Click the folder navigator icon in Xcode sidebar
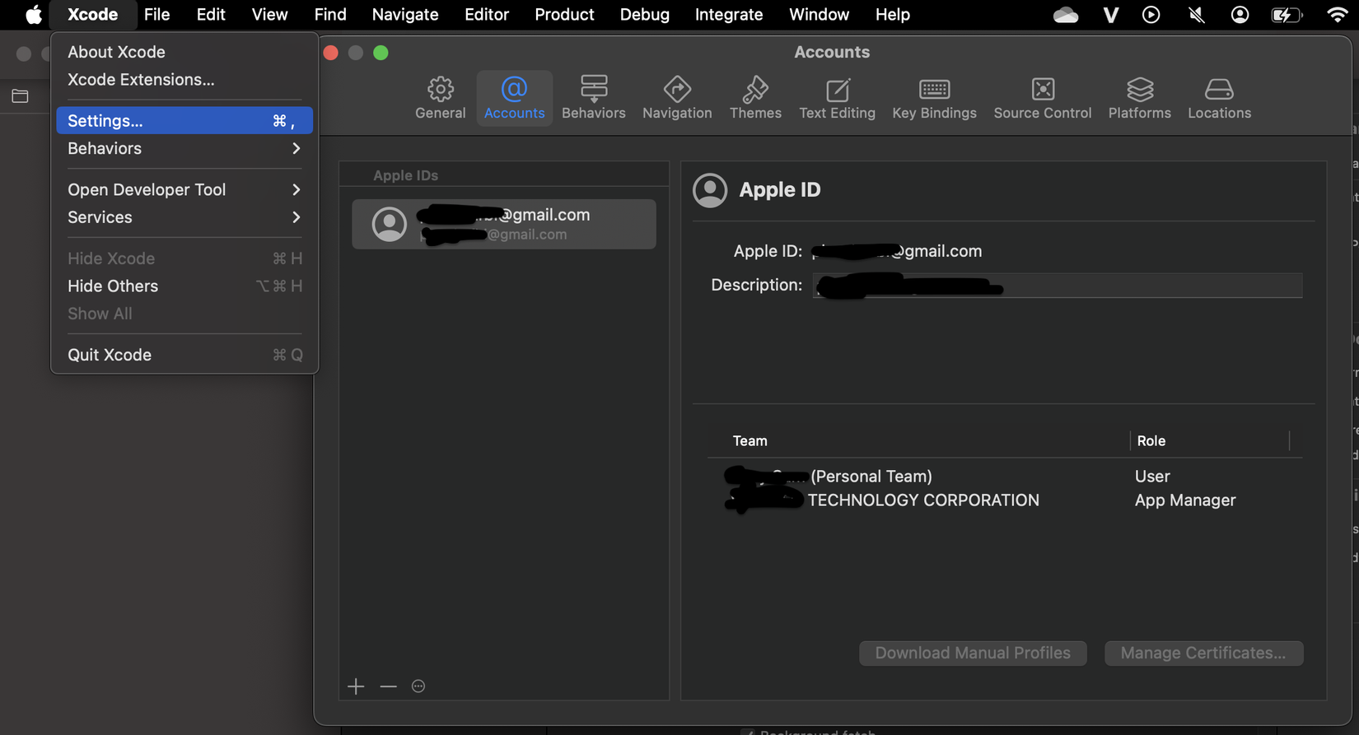Screen dimensions: 1359x735 (20, 96)
